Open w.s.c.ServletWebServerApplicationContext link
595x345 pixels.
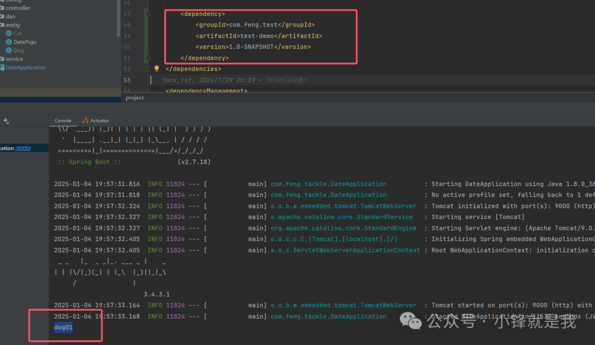[345, 250]
